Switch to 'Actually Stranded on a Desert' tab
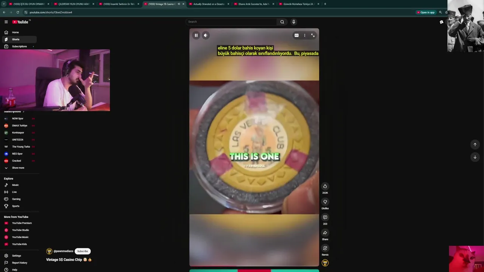 (209, 4)
